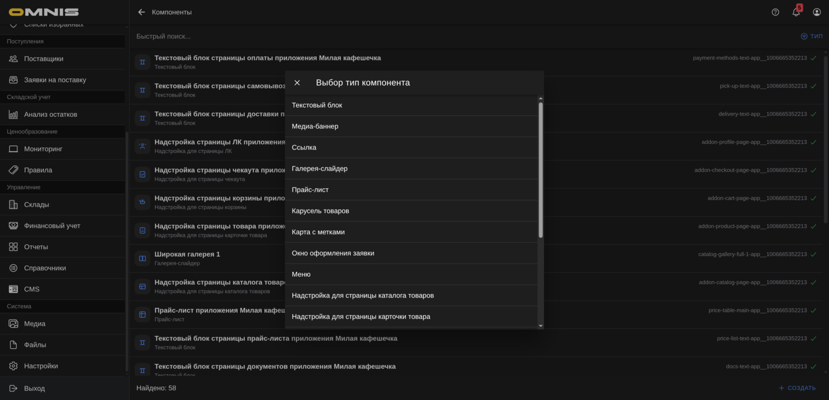The image size is (829, 400).
Task: Click the back arrow beside Компоненты
Action: [x=140, y=12]
